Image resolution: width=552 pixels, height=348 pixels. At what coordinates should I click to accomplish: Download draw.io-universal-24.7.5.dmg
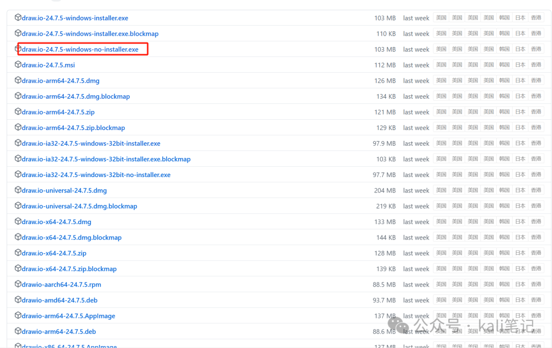click(64, 191)
